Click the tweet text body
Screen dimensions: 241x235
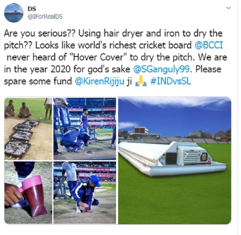[x=115, y=57]
